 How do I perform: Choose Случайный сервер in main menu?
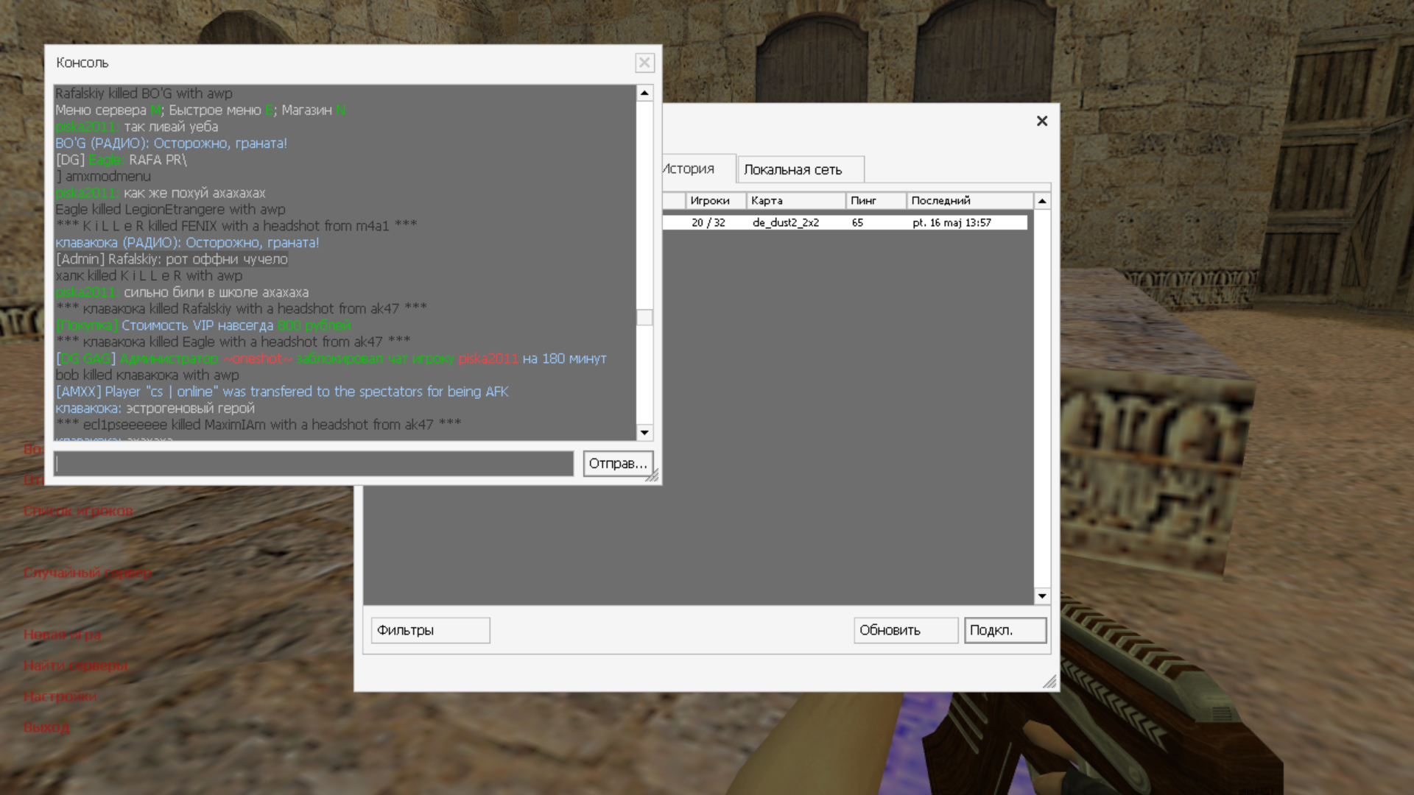click(88, 573)
